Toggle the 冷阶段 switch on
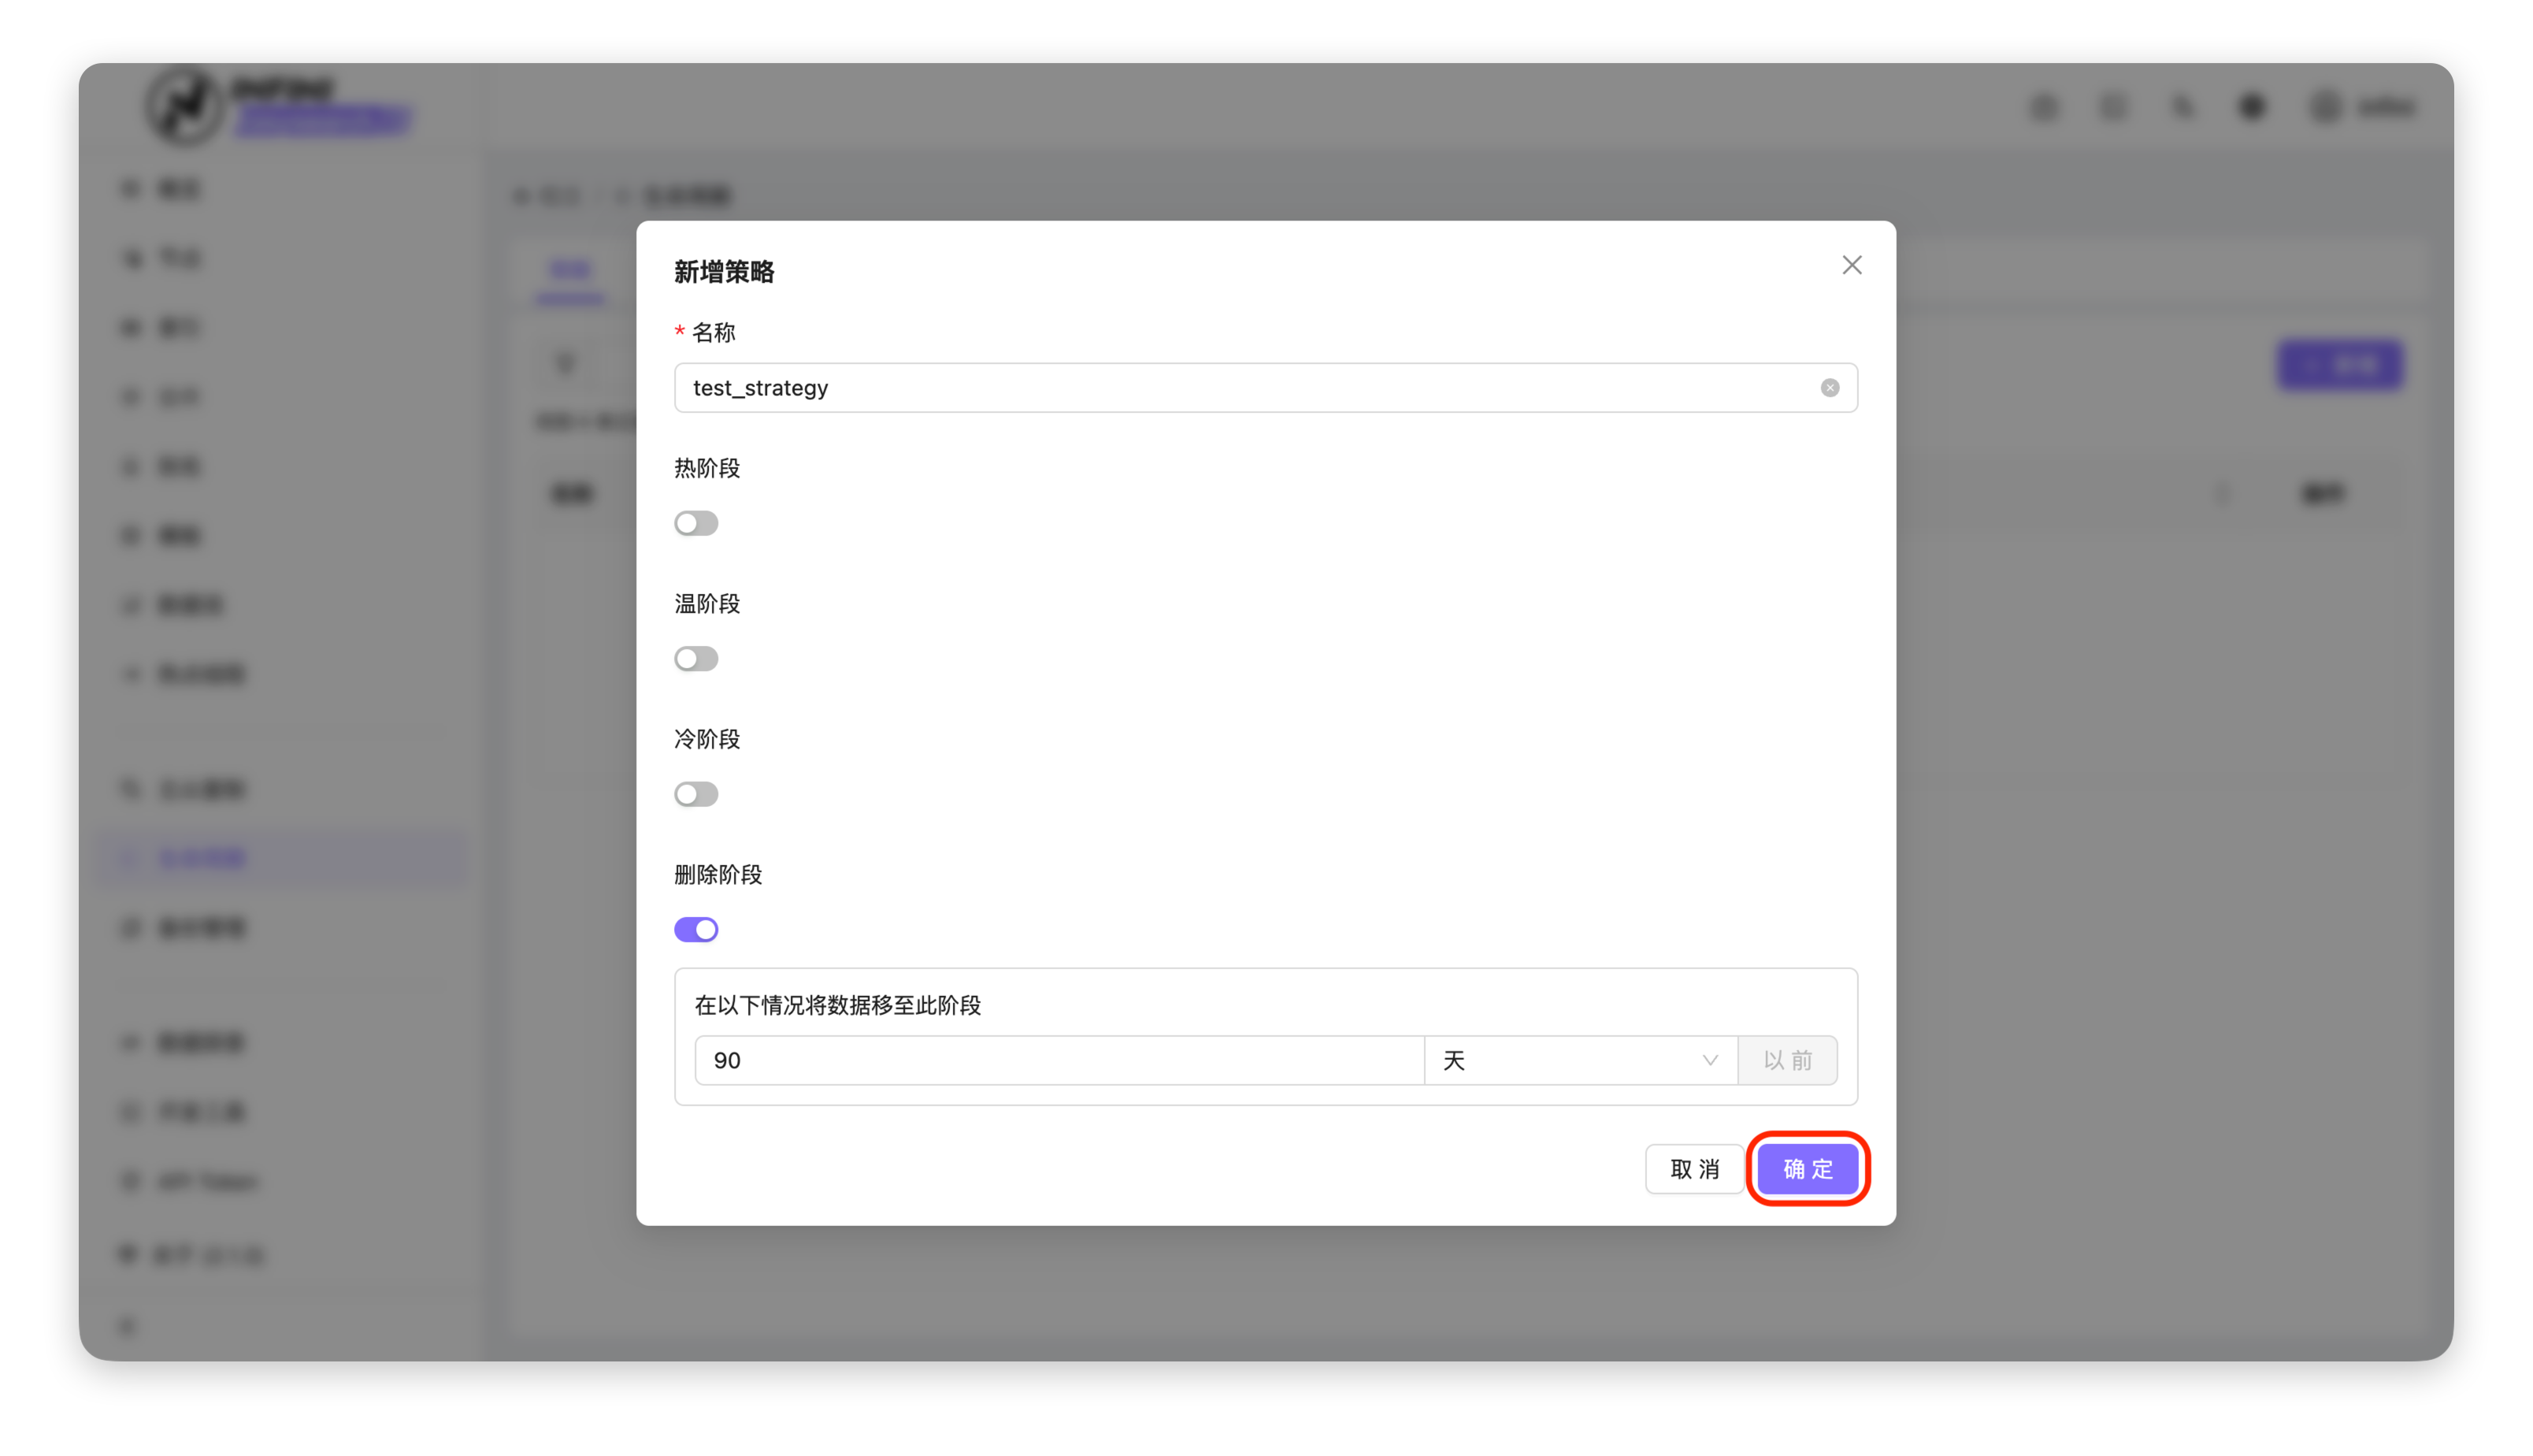 click(x=695, y=794)
